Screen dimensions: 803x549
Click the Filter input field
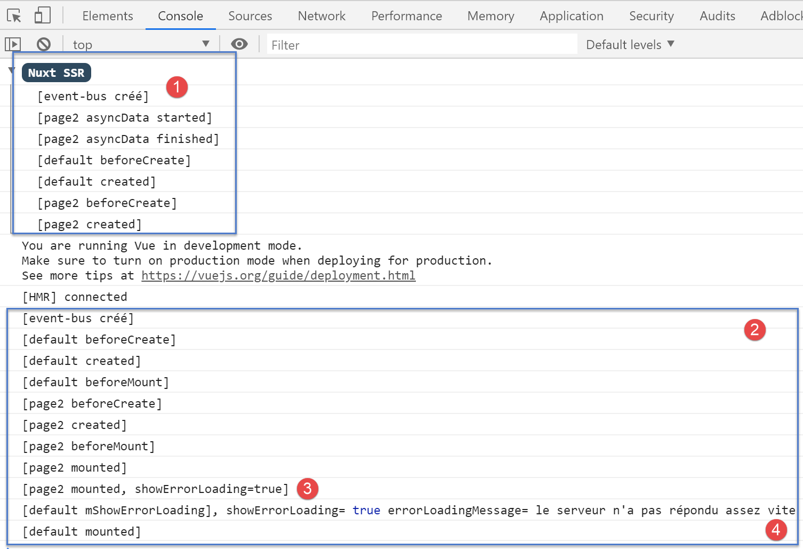[421, 45]
